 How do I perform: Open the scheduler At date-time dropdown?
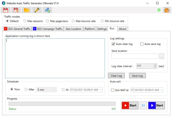tap(101, 90)
